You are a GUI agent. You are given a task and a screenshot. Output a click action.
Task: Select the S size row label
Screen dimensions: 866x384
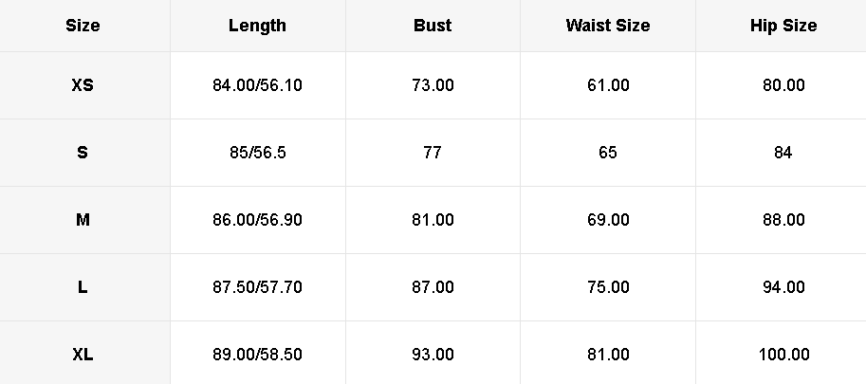83,153
